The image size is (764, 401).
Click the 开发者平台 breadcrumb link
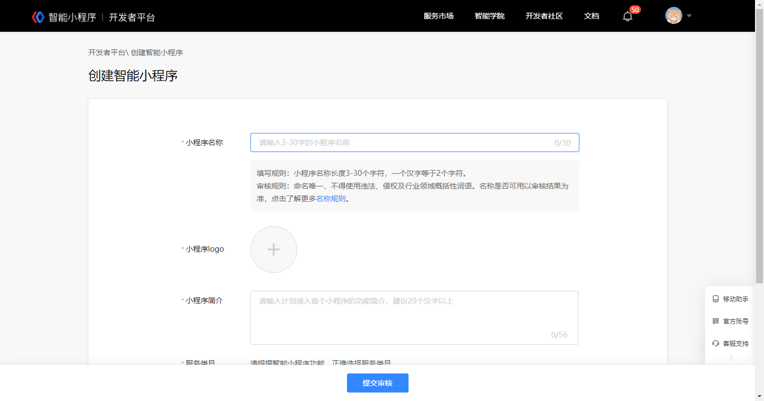click(x=107, y=52)
